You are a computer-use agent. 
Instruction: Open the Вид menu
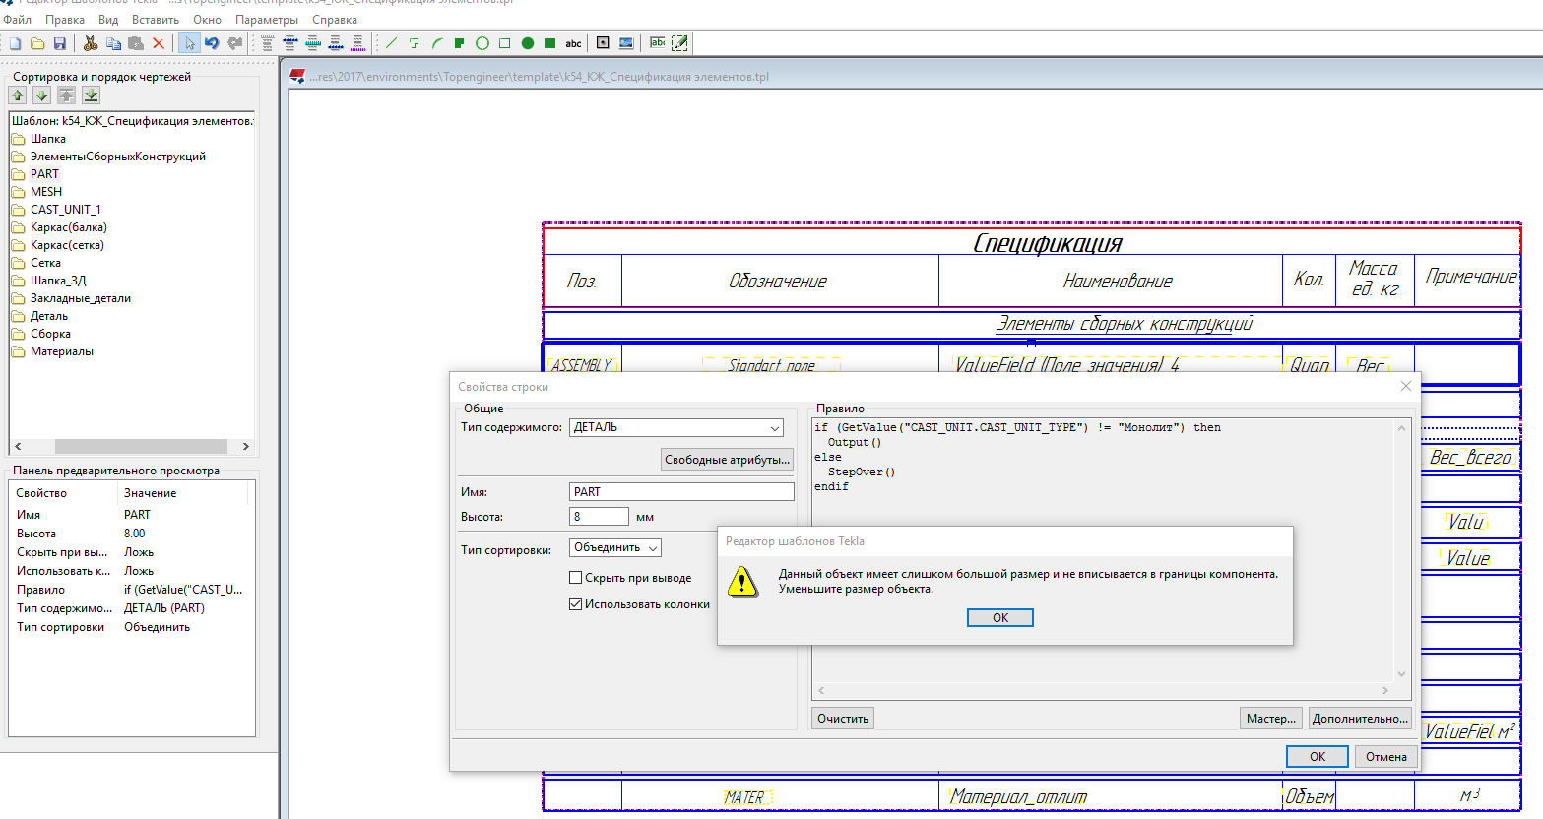point(108,20)
